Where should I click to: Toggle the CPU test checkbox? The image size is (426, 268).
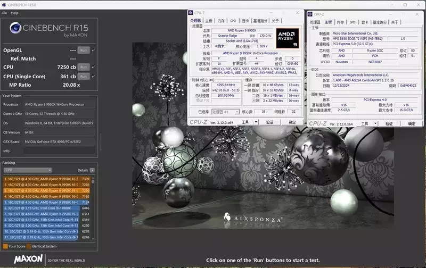94,66
